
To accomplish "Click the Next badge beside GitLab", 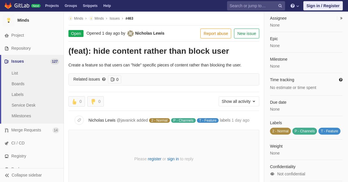I will click(x=36, y=6).
